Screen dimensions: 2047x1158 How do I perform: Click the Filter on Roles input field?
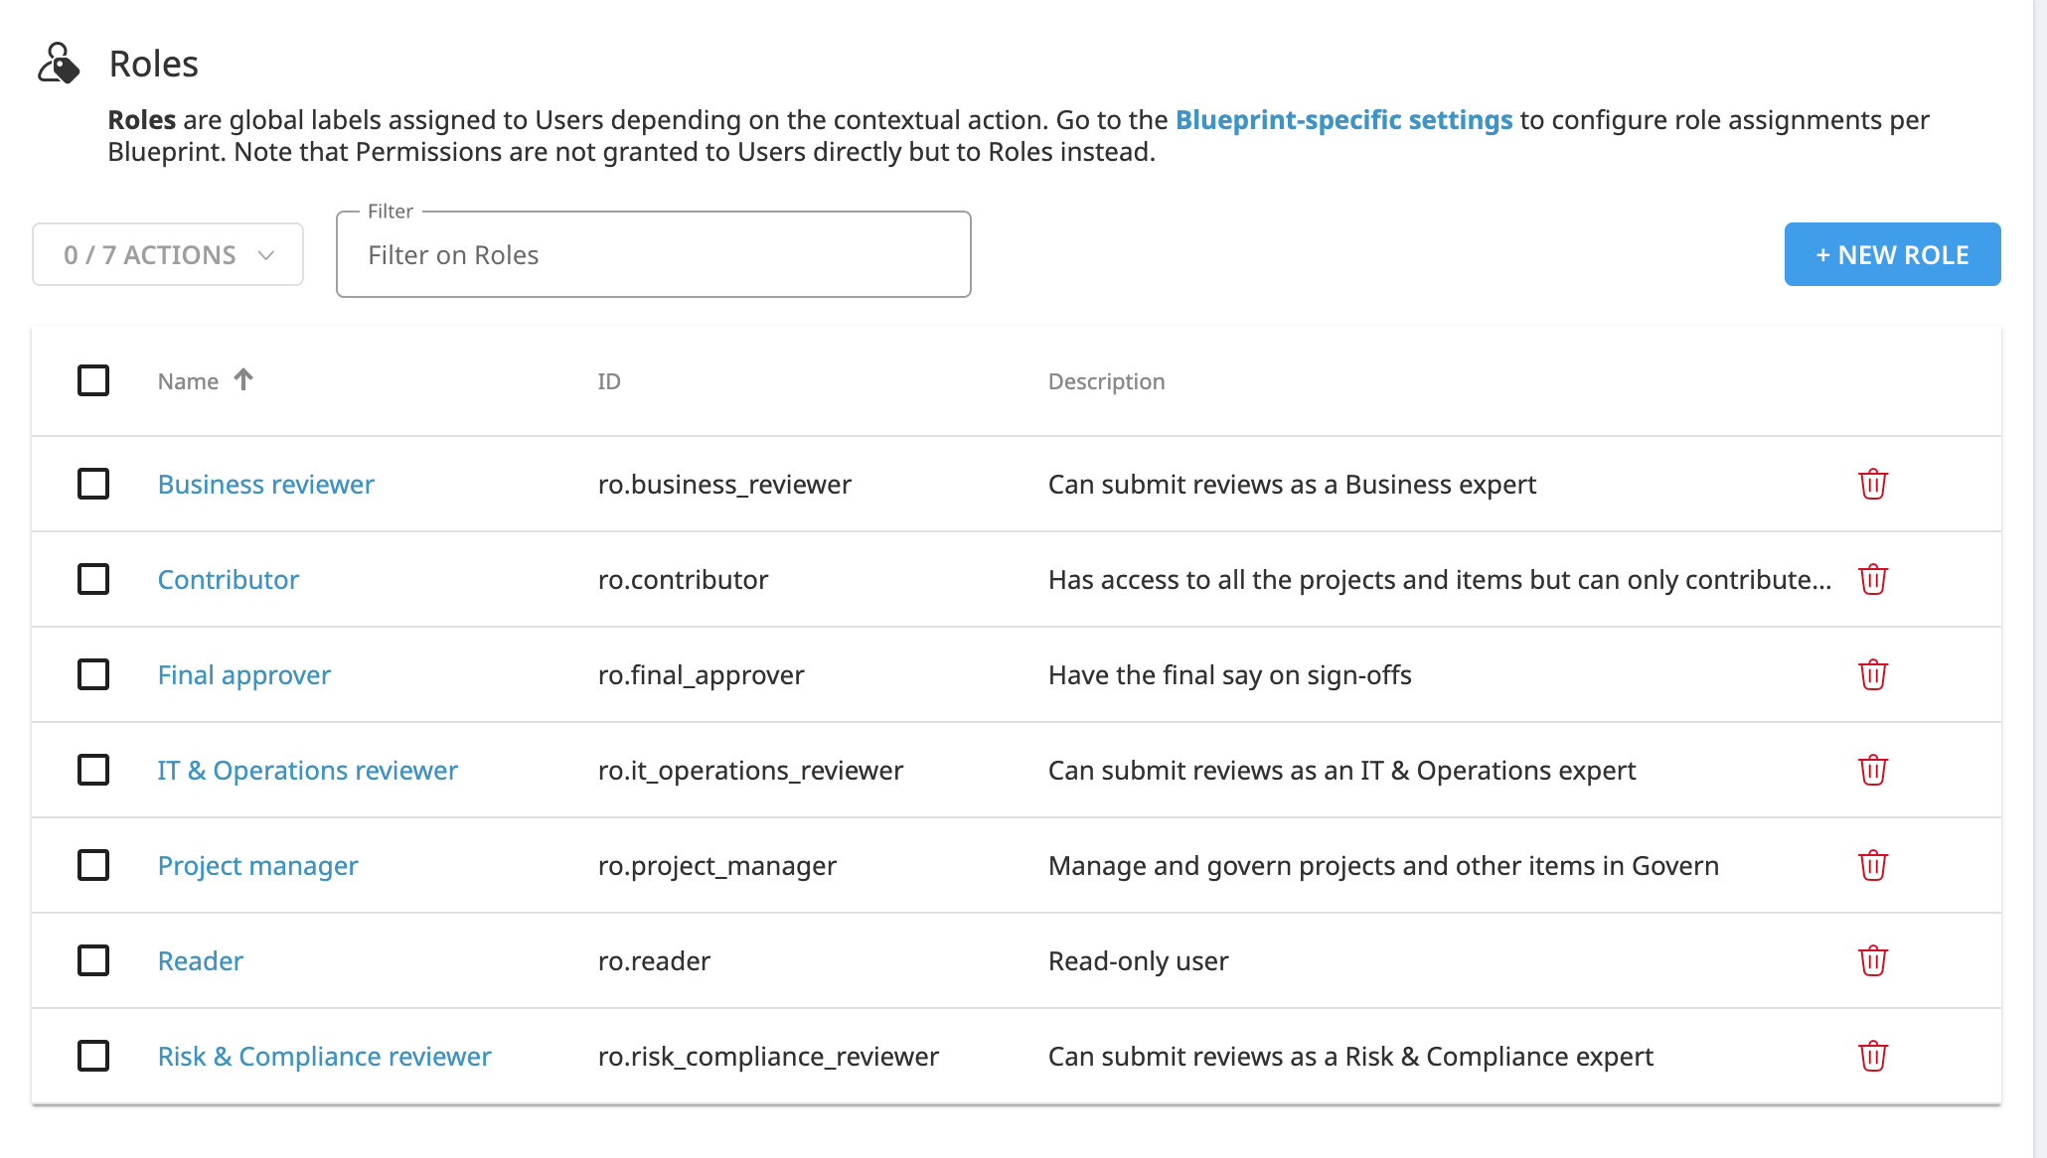[x=653, y=254]
